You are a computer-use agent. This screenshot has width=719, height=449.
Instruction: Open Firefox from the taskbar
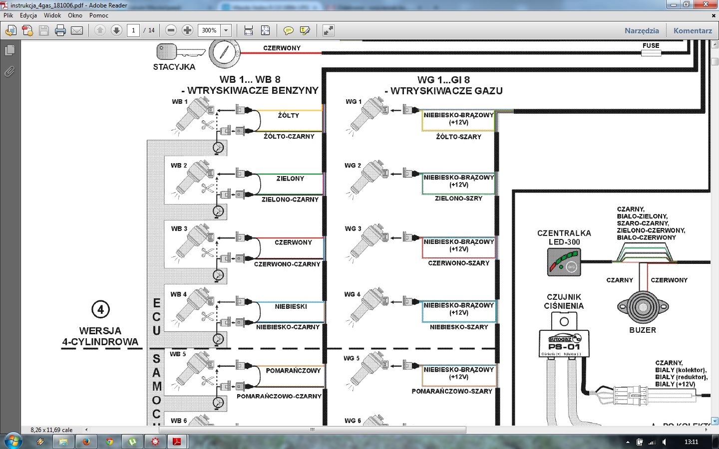click(86, 442)
